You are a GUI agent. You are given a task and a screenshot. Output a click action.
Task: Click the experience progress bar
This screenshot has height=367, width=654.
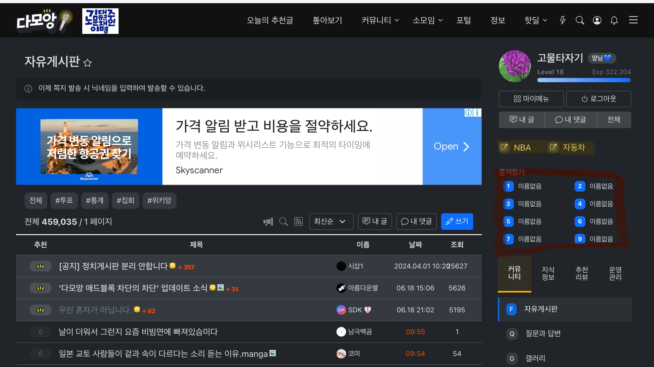click(x=584, y=80)
